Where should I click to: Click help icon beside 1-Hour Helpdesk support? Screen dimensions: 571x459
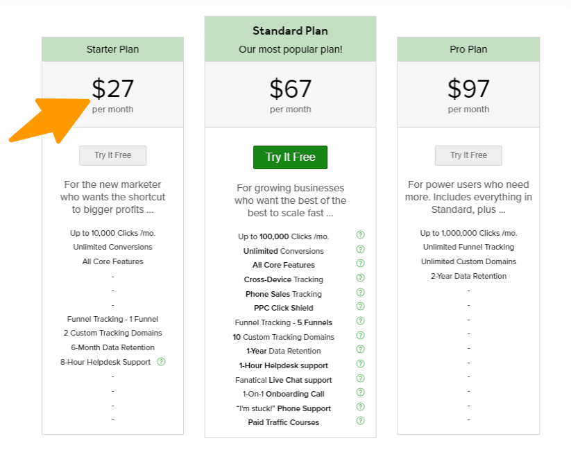click(x=360, y=365)
